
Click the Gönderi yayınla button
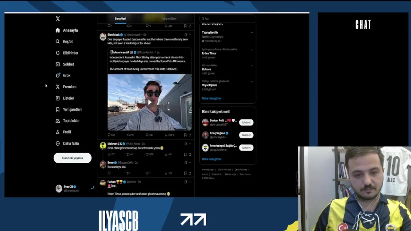click(73, 158)
